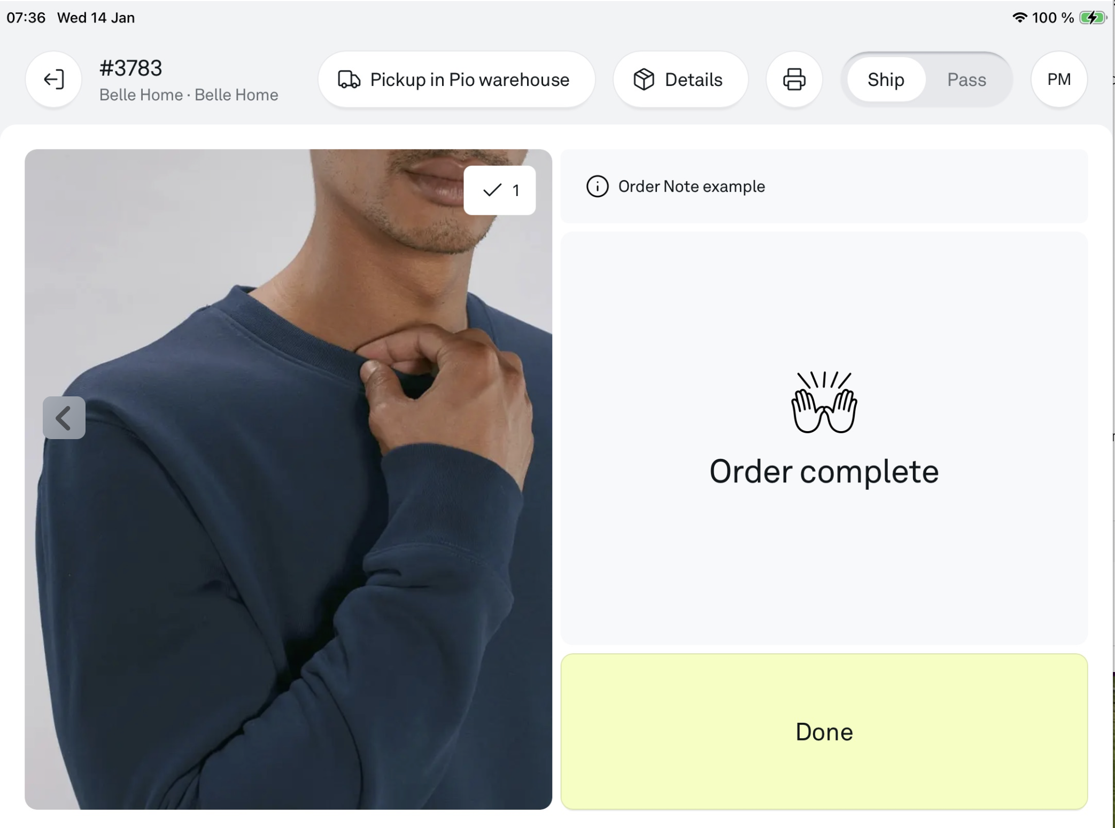Tap the Done button
Screen dimensions: 1115x828
pyautogui.click(x=824, y=731)
